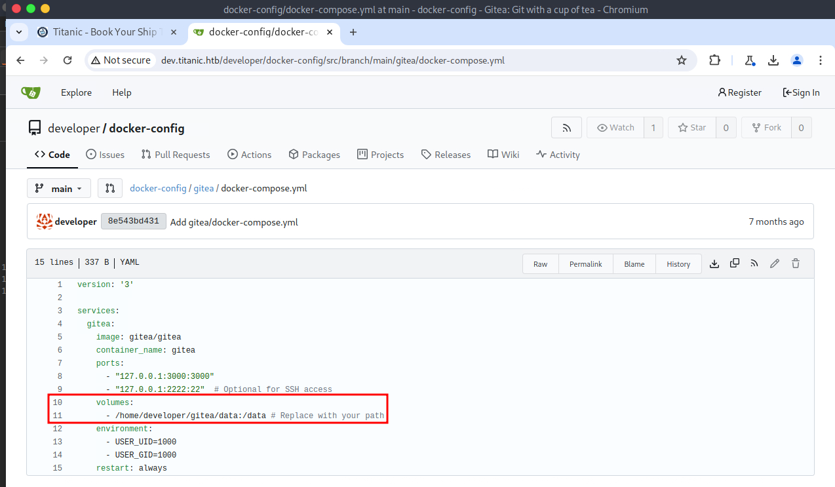
Task: Open developer owner link in title
Action: (73, 128)
